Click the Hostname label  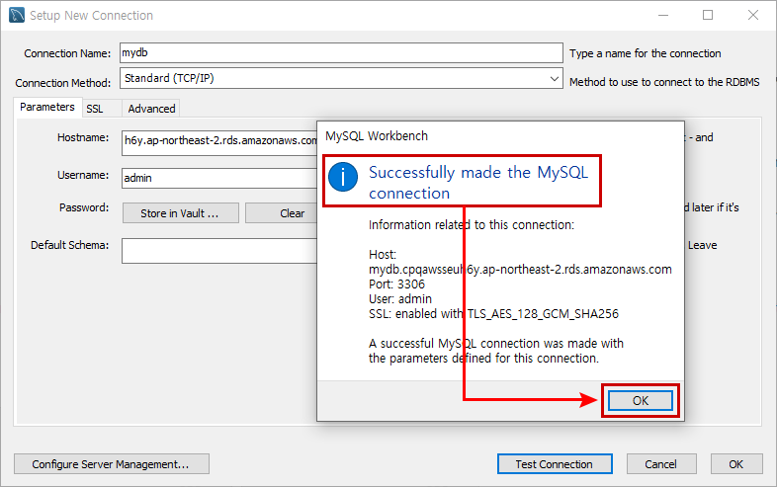coord(83,137)
